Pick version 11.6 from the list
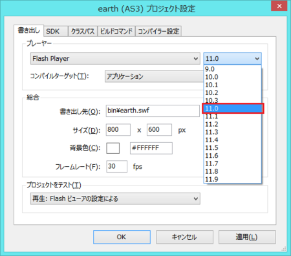The height and width of the screenshot is (256, 291). 233,156
